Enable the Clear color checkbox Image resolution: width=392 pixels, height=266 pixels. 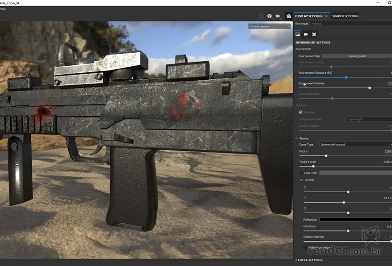301,173
